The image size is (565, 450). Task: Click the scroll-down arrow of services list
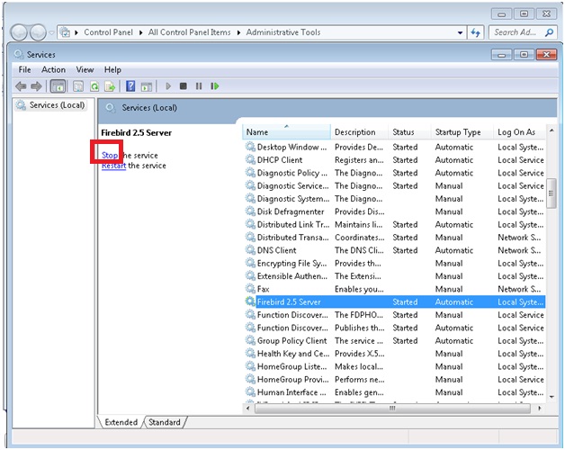click(x=552, y=397)
